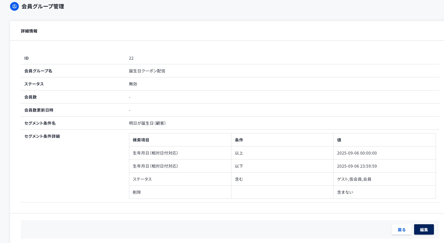
Task: Select segment name 明日が誕生日（顧客）
Action: [x=147, y=123]
